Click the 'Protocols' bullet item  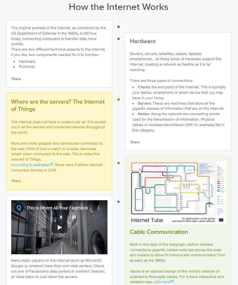(27, 67)
